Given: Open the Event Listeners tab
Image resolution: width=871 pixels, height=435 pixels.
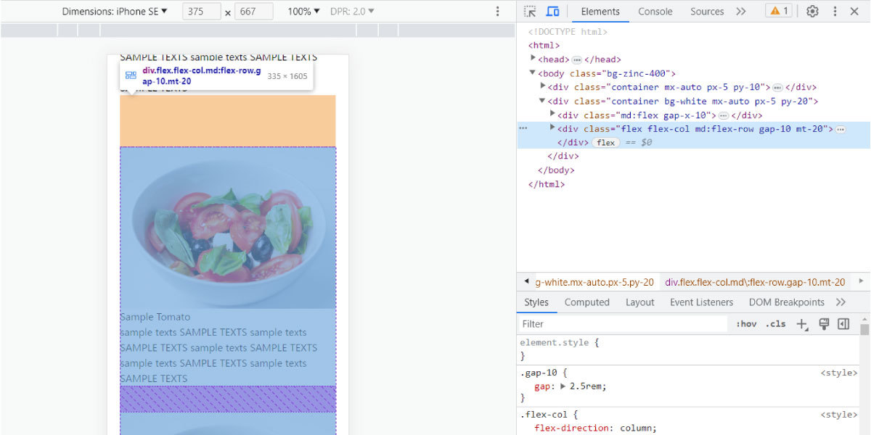Looking at the screenshot, I should pyautogui.click(x=701, y=302).
